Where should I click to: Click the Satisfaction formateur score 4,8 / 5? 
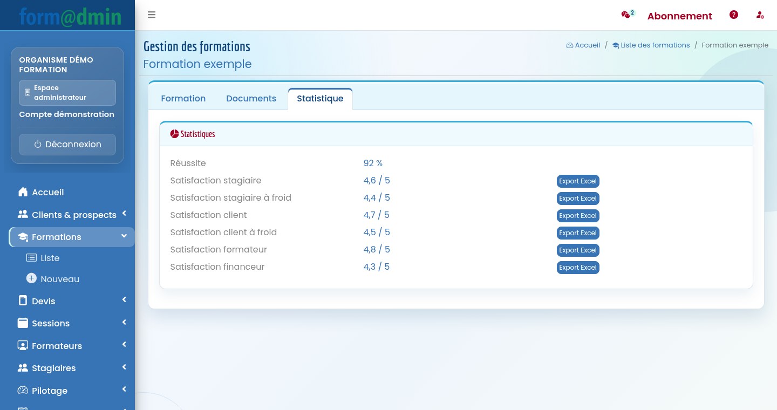pos(377,250)
